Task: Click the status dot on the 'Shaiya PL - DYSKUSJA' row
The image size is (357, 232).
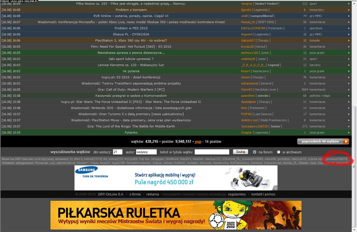Action: click(x=348, y=34)
